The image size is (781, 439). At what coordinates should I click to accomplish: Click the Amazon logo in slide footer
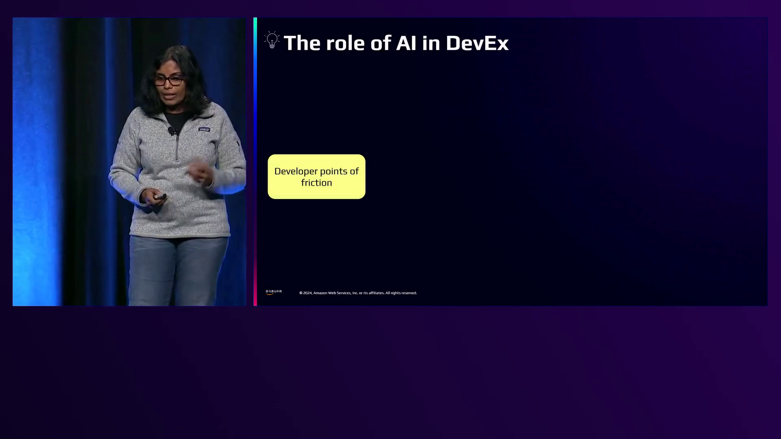273,292
